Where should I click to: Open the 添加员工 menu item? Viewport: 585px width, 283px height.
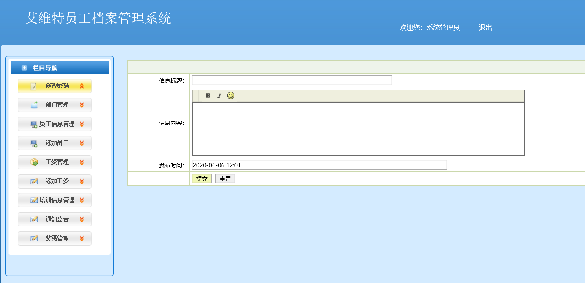(55, 143)
